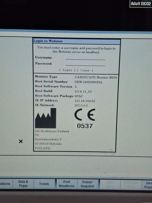The image size is (152, 203).
Task: Tap the grayed NIBP Auto Start key
Action: (131, 185)
